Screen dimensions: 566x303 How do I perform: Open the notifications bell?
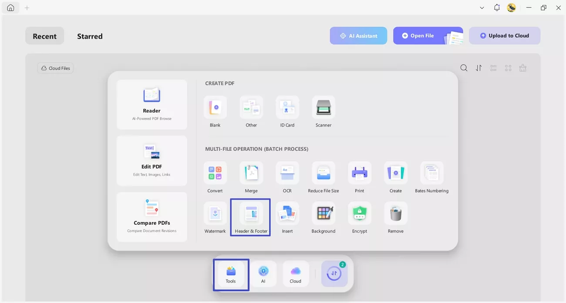pyautogui.click(x=497, y=8)
